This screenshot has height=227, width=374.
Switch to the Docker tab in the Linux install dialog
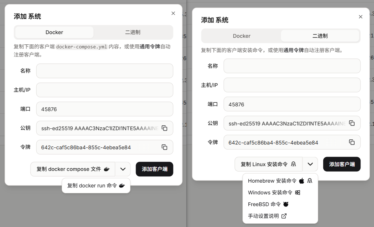coord(241,36)
